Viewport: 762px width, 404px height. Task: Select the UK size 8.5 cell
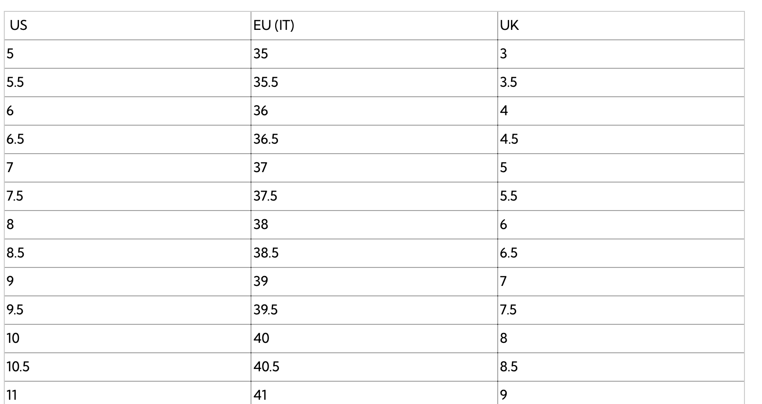tap(509, 367)
